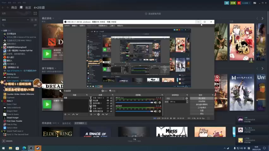Image resolution: width=269 pixels, height=151 pixels.
Task: Add a new source with plus icon
Action: [x=91, y=114]
